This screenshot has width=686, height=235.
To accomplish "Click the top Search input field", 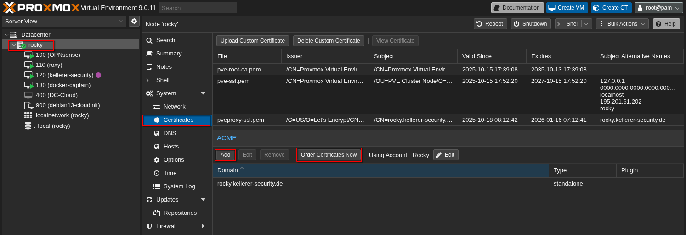I will tap(197, 8).
